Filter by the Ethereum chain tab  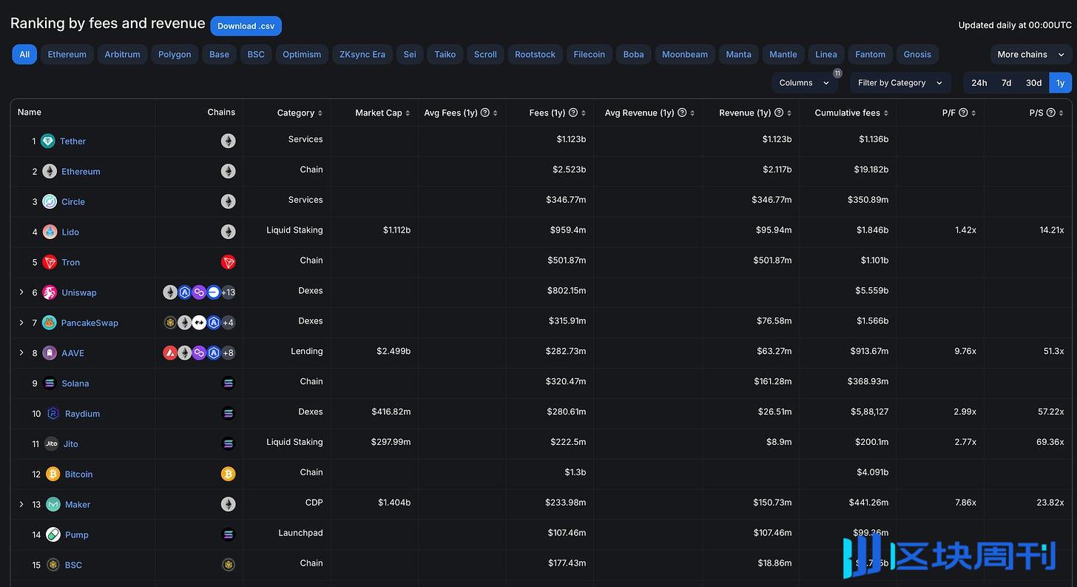pyautogui.click(x=67, y=54)
